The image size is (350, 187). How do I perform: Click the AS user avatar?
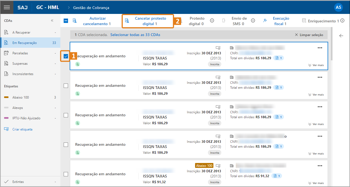[x=338, y=7]
